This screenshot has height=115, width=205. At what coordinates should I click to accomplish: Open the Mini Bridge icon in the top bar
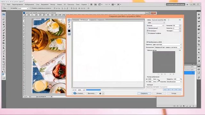coord(95,4)
